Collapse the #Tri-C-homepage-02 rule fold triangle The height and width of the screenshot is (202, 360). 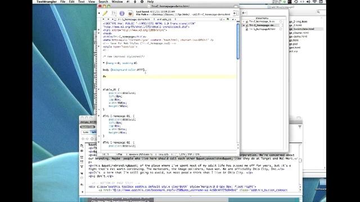[99, 143]
